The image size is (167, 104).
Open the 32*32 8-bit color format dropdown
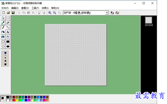coord(107,13)
